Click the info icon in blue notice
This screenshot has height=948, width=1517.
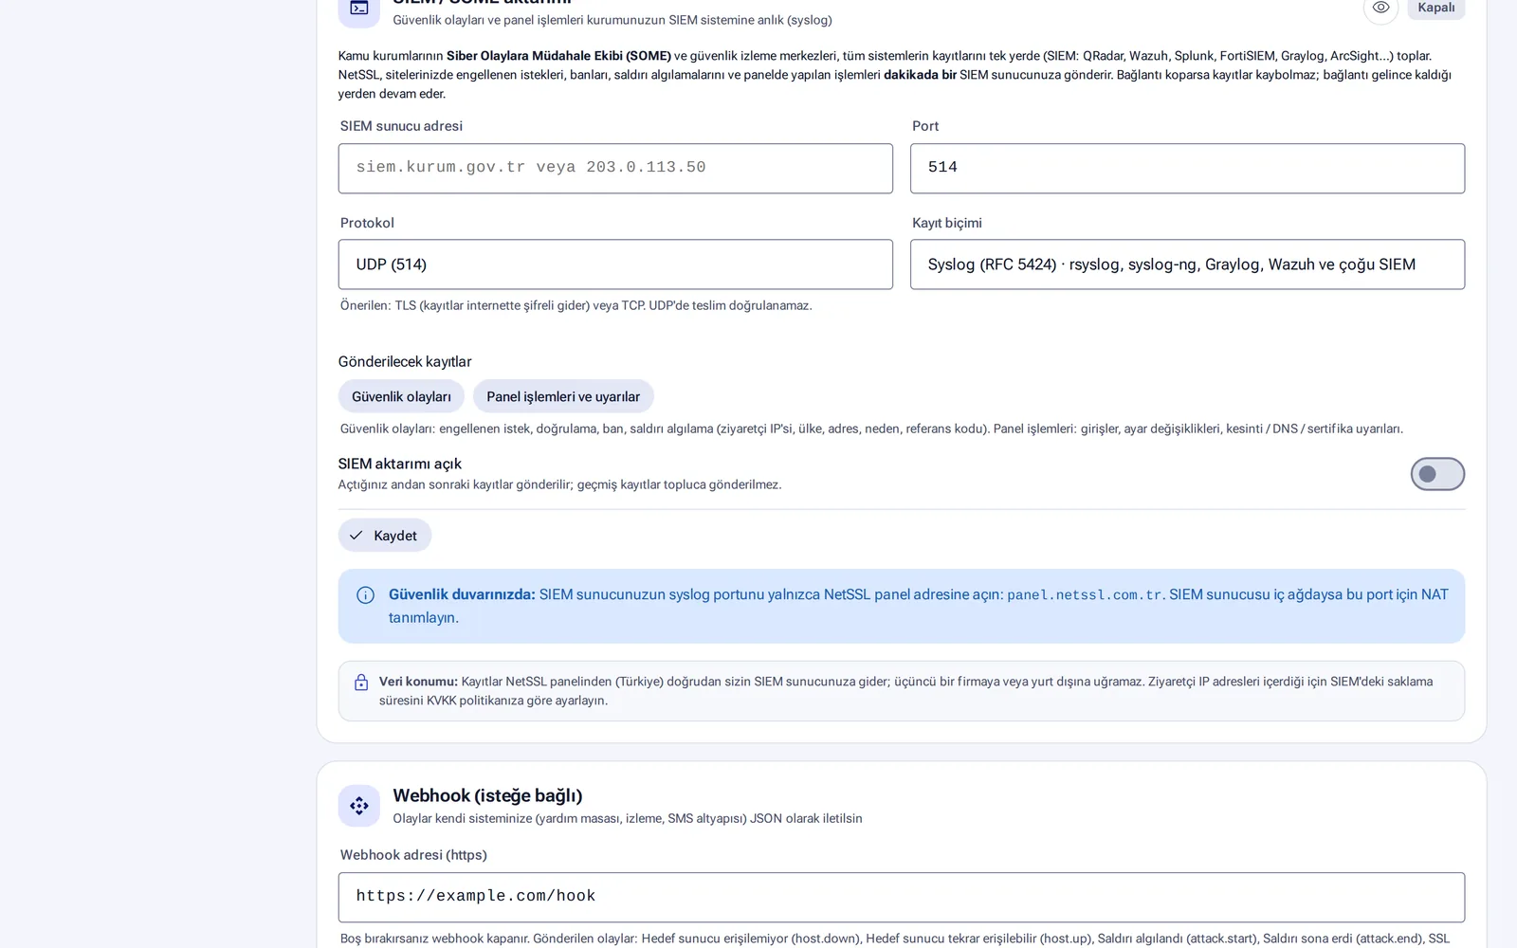[365, 595]
